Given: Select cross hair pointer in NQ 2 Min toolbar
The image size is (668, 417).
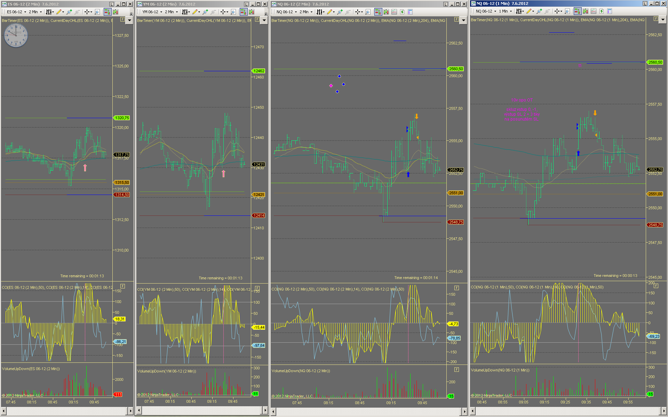Looking at the screenshot, I should [x=358, y=12].
